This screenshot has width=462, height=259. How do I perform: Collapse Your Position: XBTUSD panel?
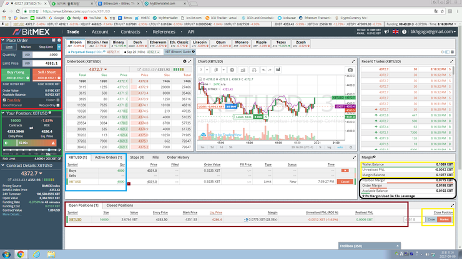(x=3, y=113)
